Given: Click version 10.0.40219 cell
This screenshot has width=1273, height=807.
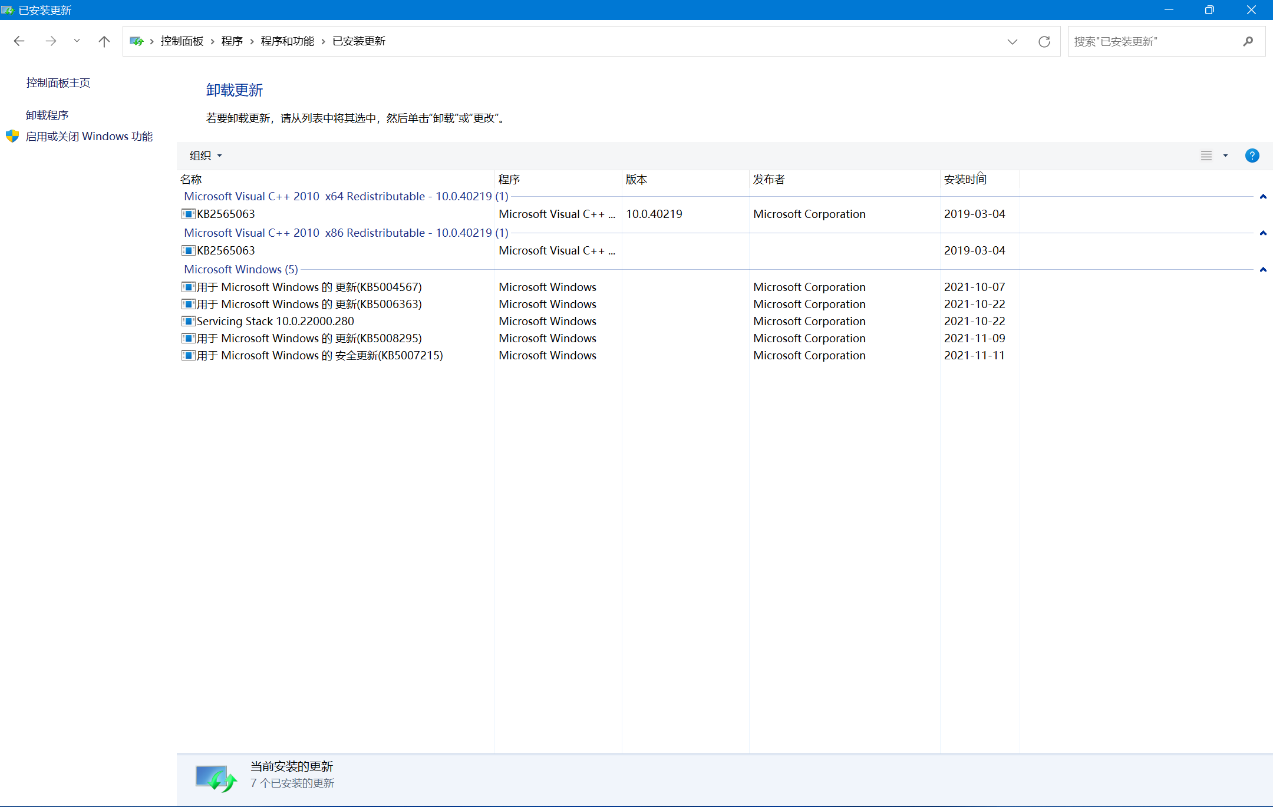Looking at the screenshot, I should 654,214.
